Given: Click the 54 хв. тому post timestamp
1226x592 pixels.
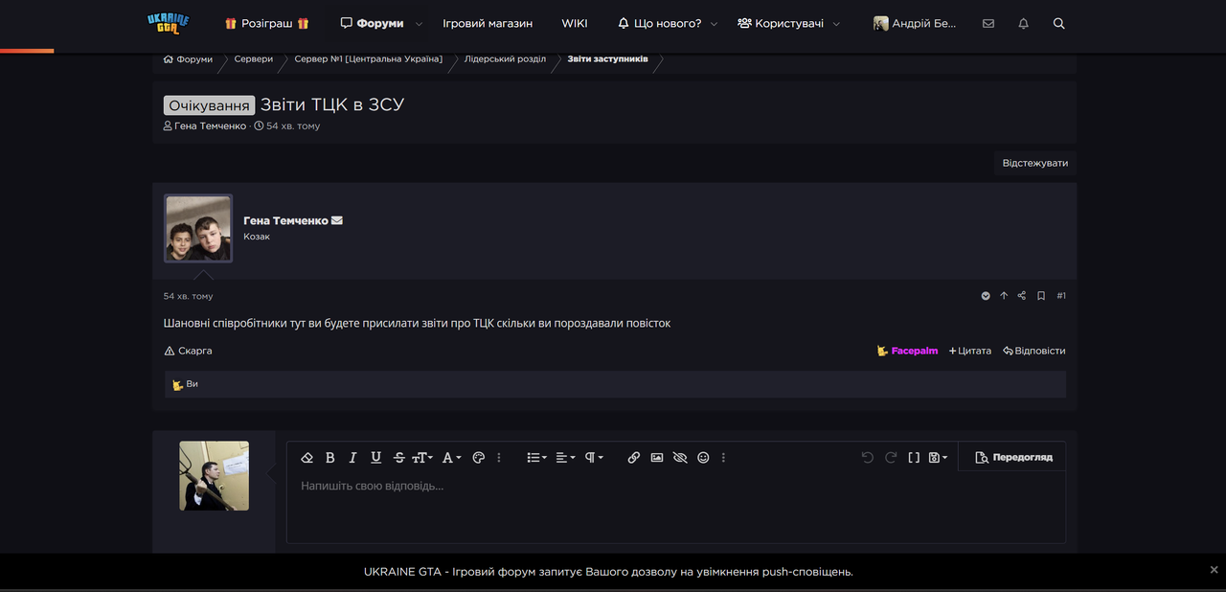Looking at the screenshot, I should tap(189, 296).
